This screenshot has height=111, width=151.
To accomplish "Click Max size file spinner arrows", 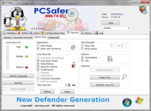I will coord(69,85).
